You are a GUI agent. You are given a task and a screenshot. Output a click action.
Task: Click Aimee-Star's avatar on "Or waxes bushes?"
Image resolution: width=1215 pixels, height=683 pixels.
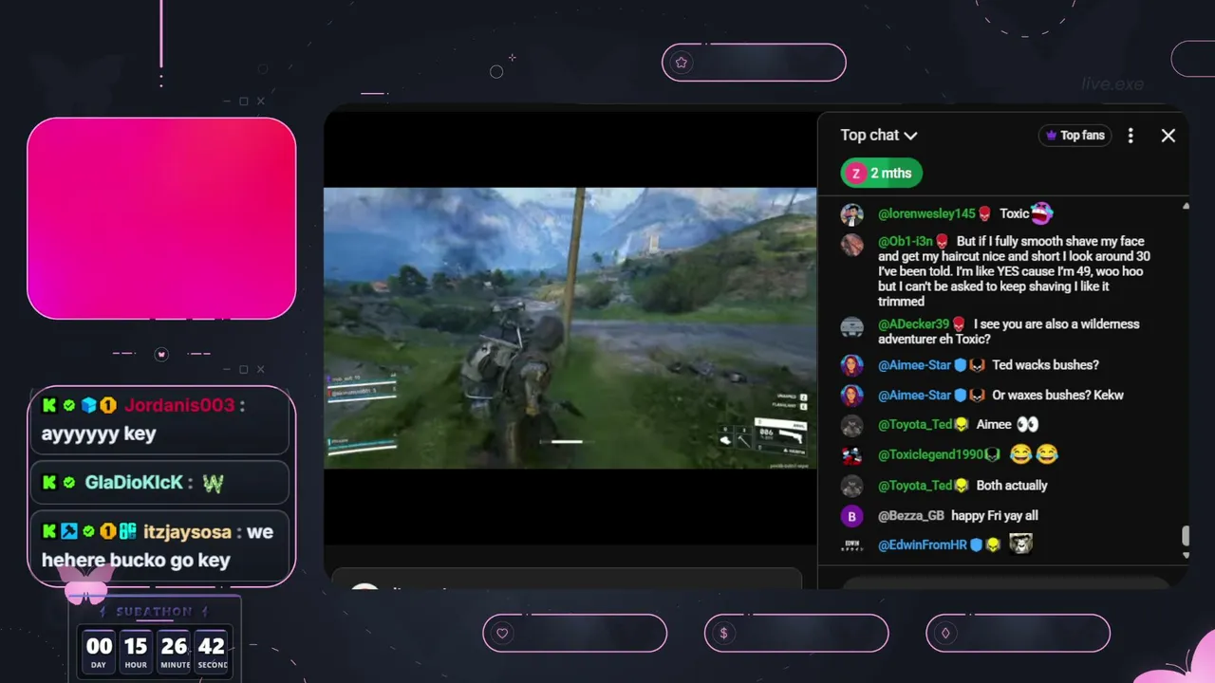(x=851, y=396)
